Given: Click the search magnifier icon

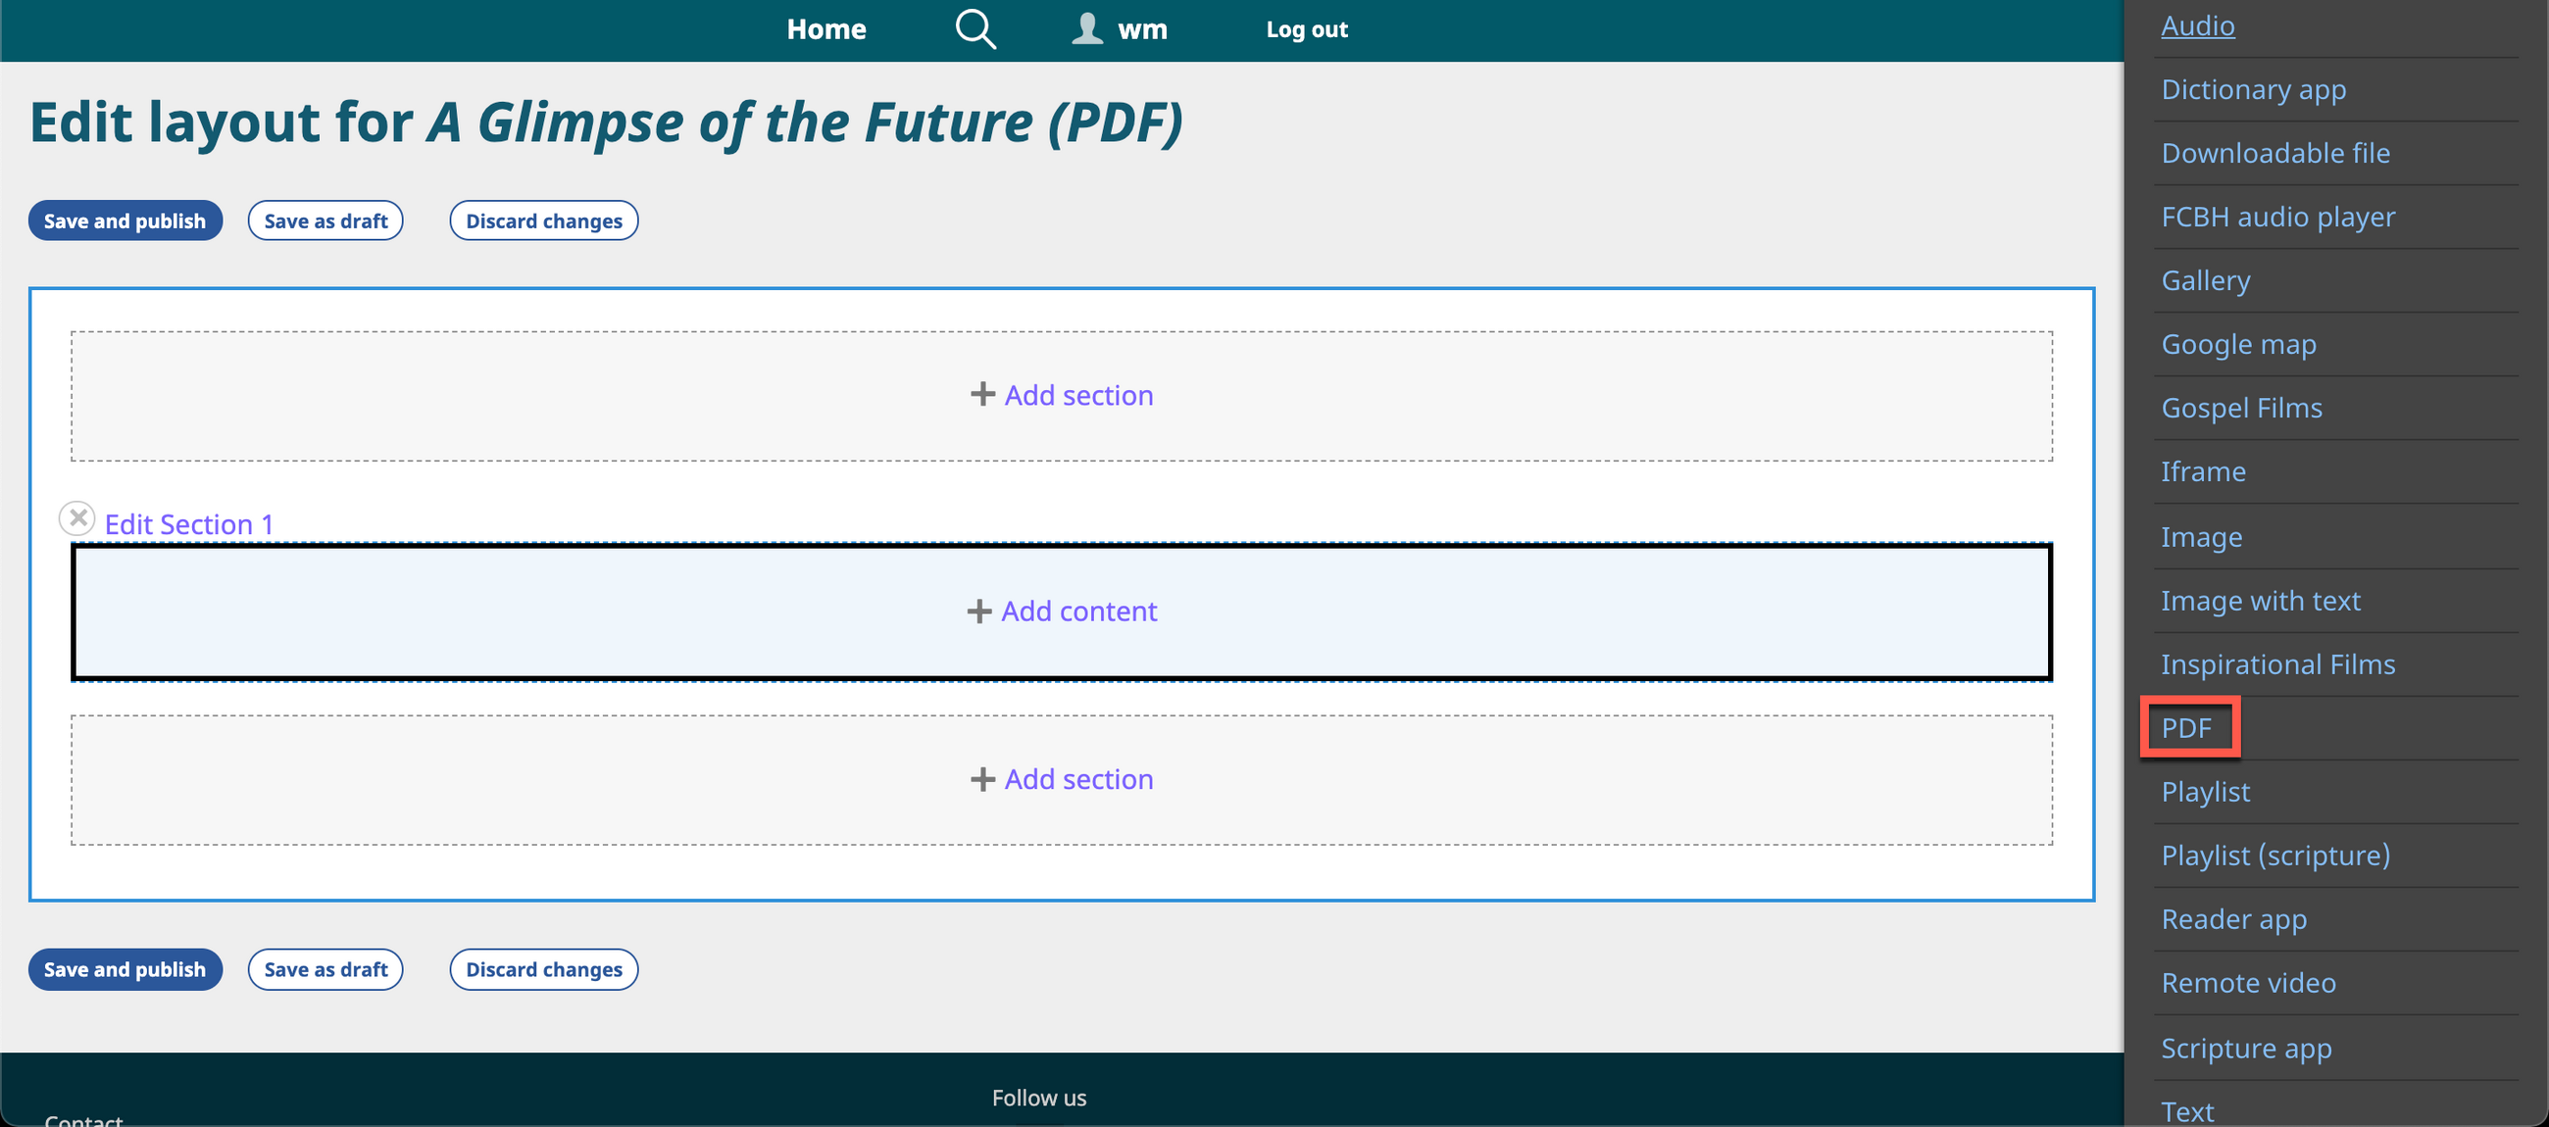Looking at the screenshot, I should coord(975,28).
